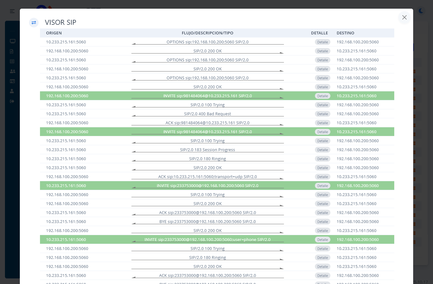The height and width of the screenshot is (284, 433).
Task: Show Detalle for the user=phone INVITE row
Action: pos(322,240)
